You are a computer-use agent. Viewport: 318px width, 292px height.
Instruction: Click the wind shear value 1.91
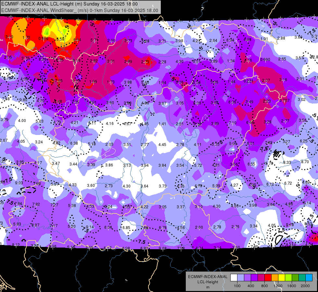pos(264,39)
